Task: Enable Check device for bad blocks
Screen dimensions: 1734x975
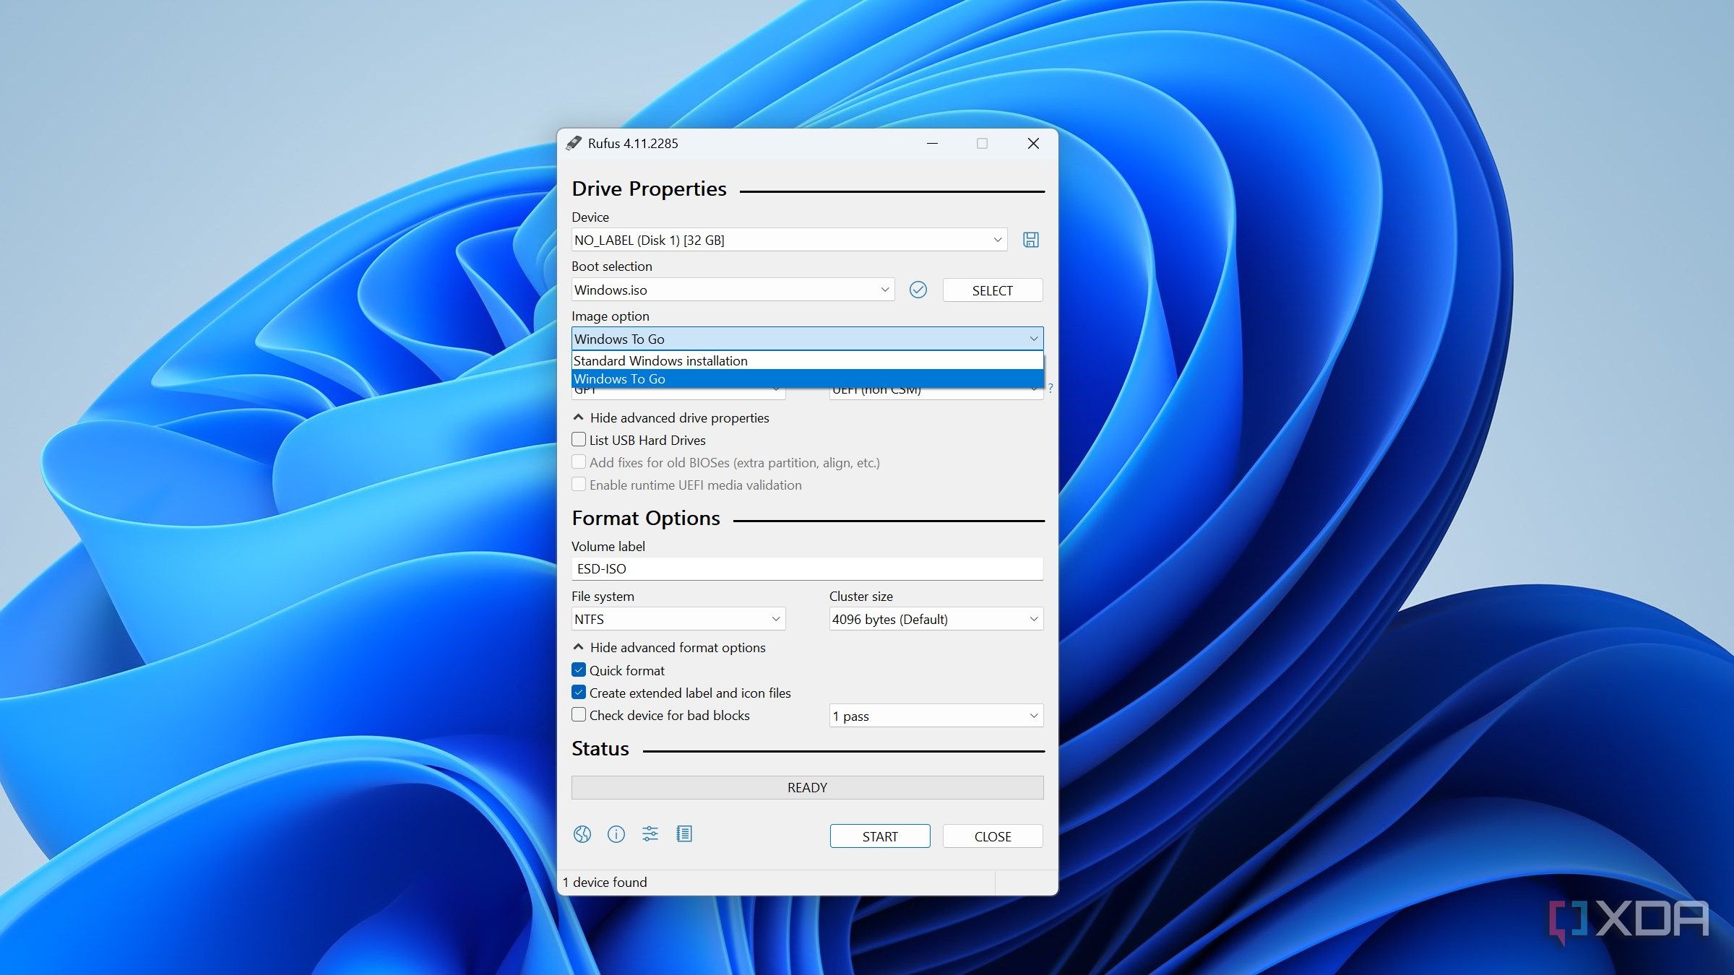Action: 579,714
